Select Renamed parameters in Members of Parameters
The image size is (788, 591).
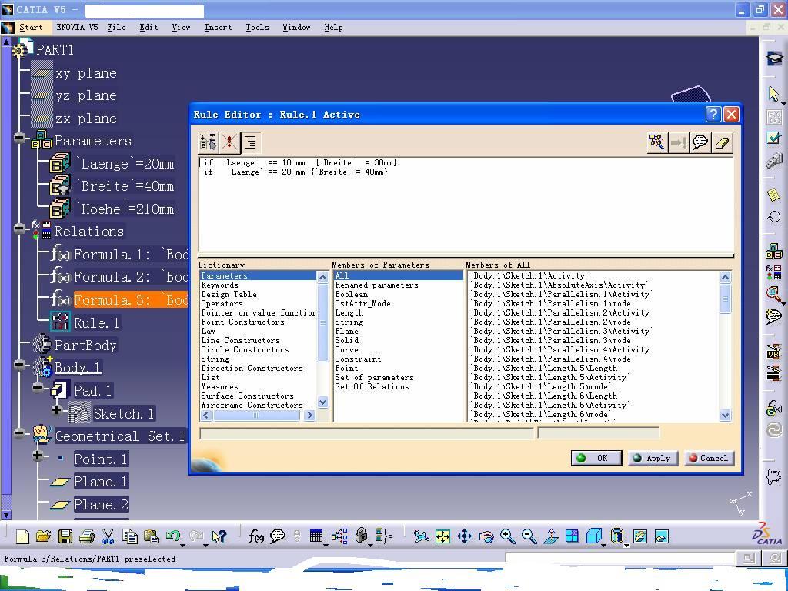click(x=376, y=285)
